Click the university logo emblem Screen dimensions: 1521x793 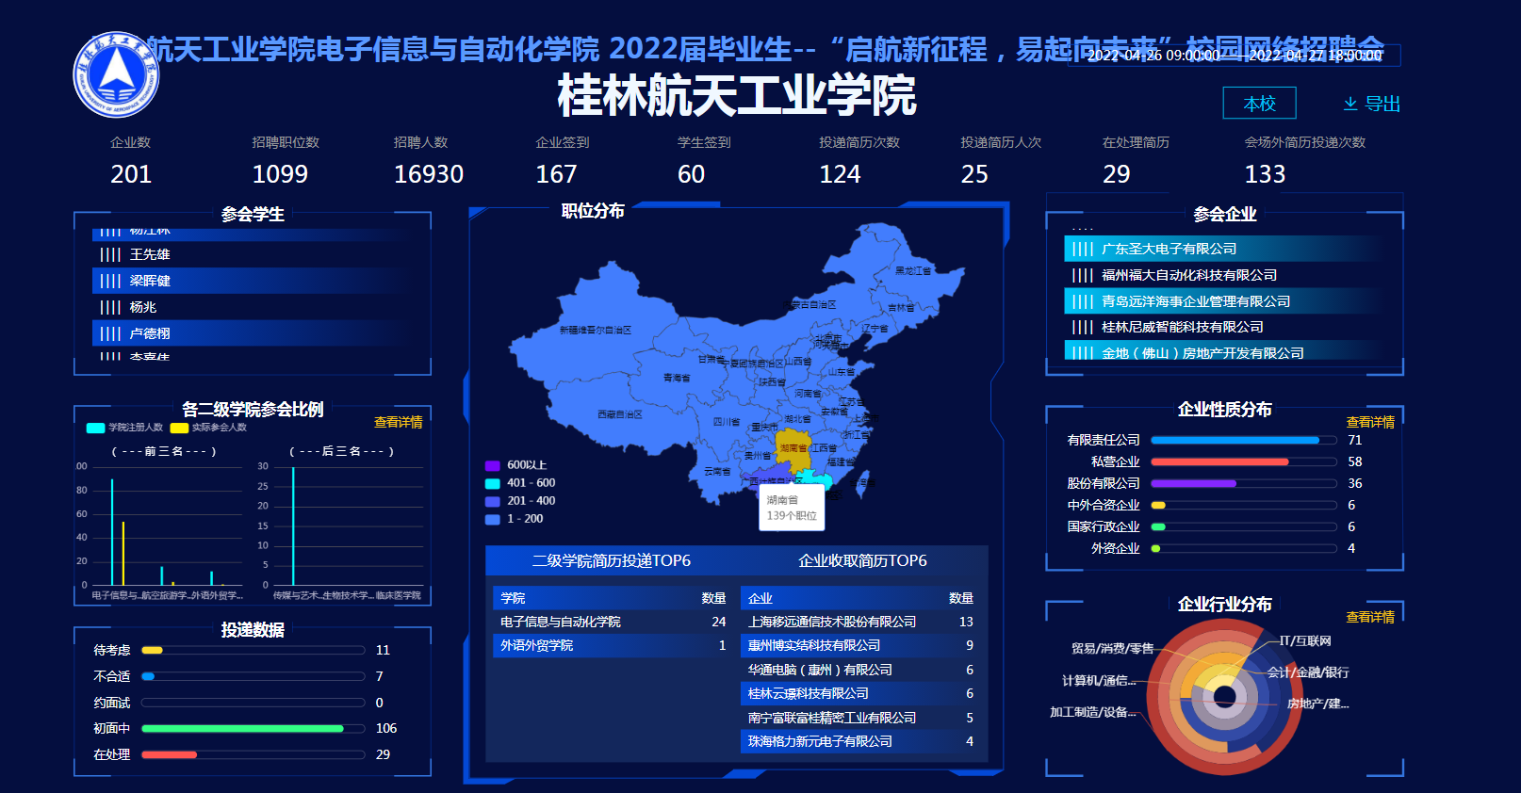tap(116, 74)
